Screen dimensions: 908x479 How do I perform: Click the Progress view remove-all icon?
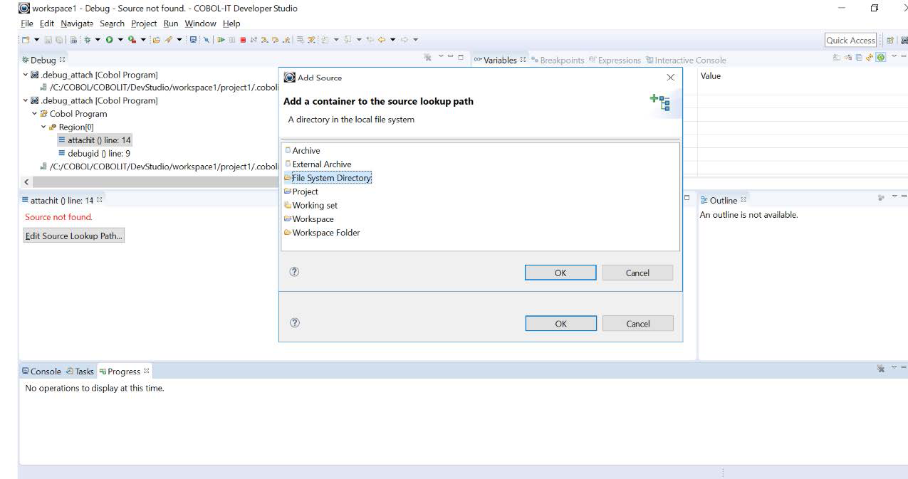click(881, 368)
